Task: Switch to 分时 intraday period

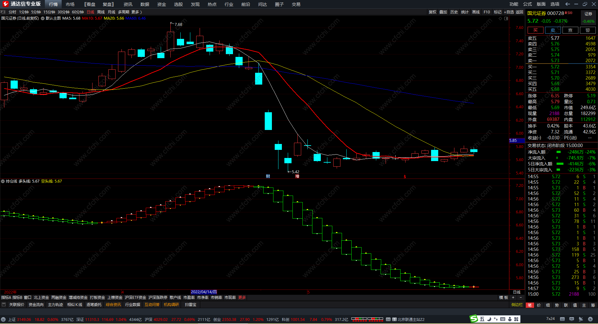Action: point(12,12)
